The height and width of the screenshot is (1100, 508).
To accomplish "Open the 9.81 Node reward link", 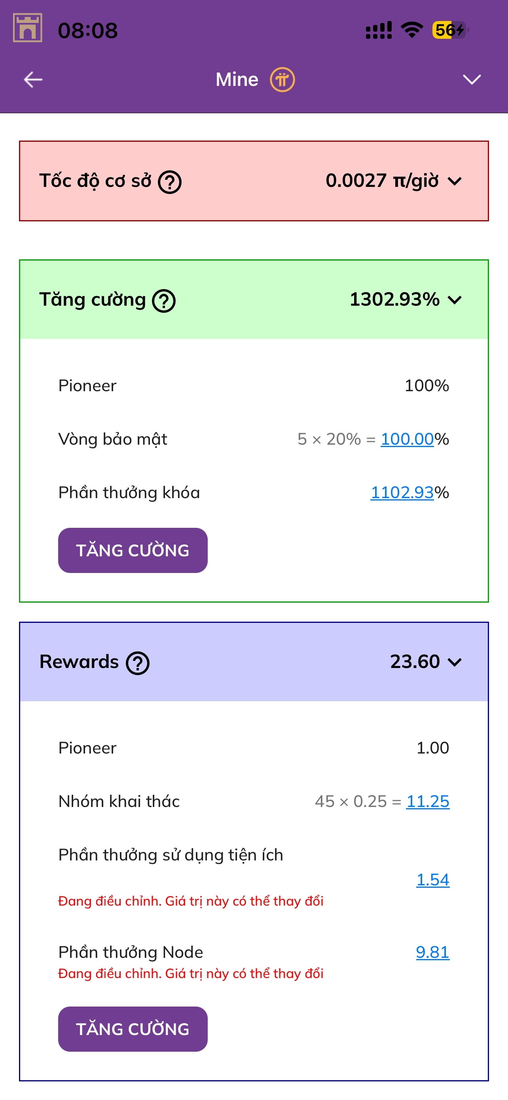I will [x=432, y=952].
